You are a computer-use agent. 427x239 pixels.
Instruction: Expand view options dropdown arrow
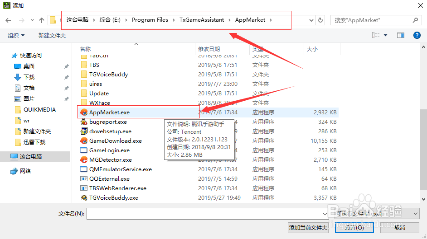click(x=385, y=35)
